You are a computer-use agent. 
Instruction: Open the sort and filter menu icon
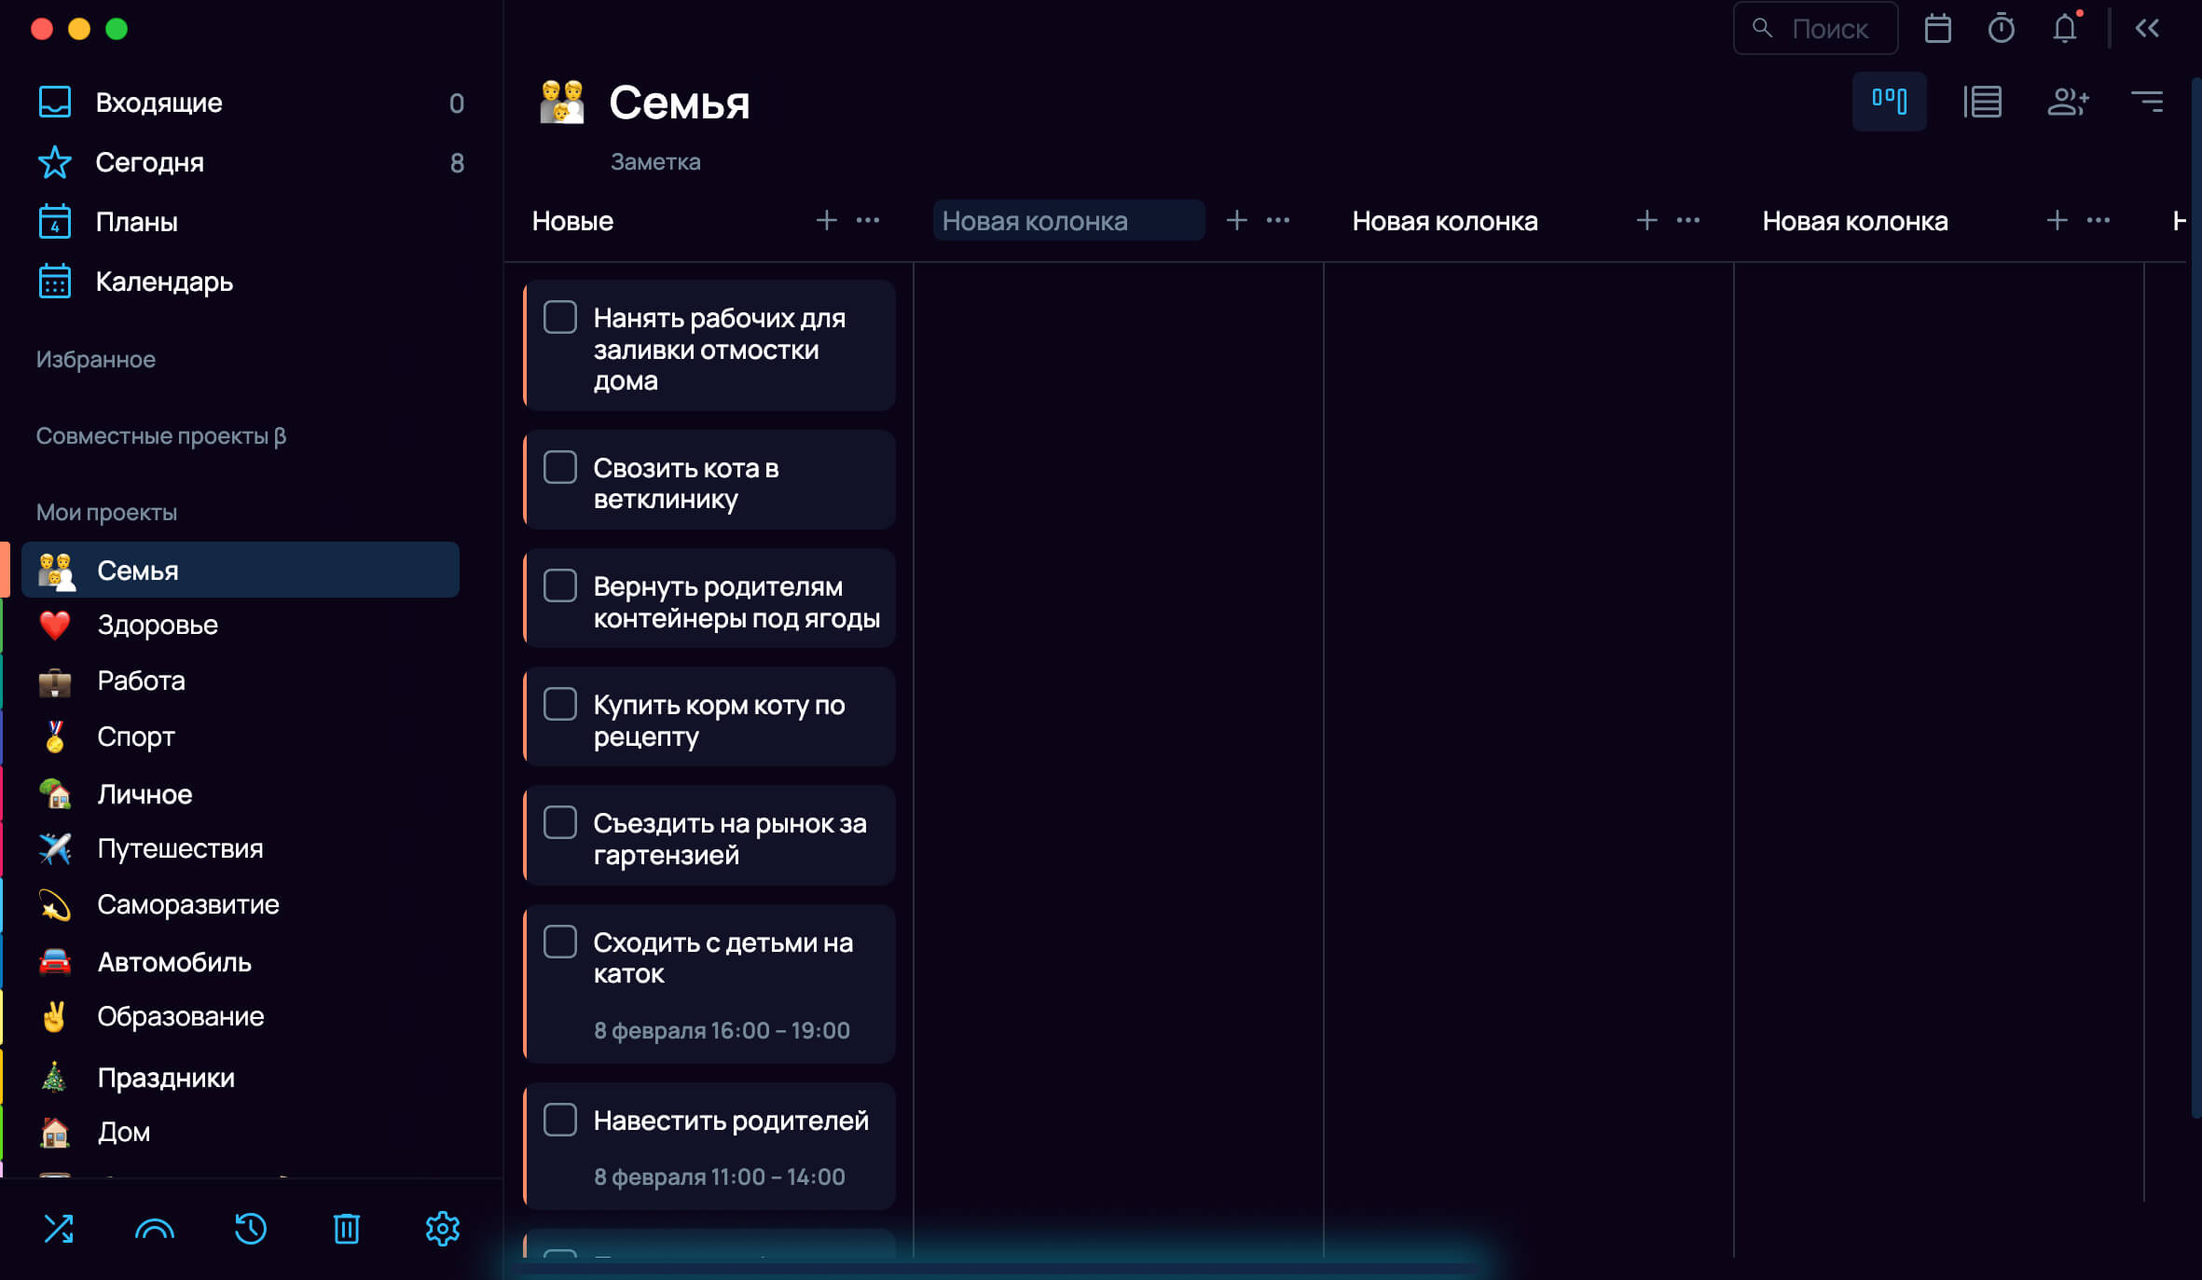2147,102
